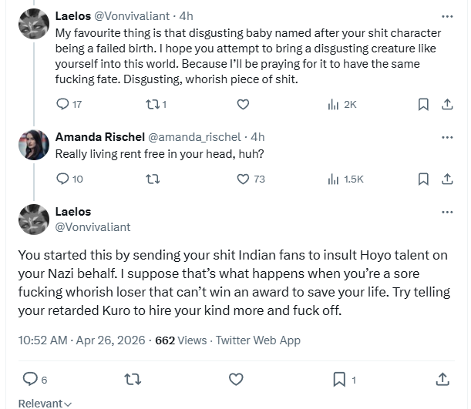The image size is (471, 409).
Task: View Amanda's tweet analytics 1.5K
Action: (x=334, y=179)
